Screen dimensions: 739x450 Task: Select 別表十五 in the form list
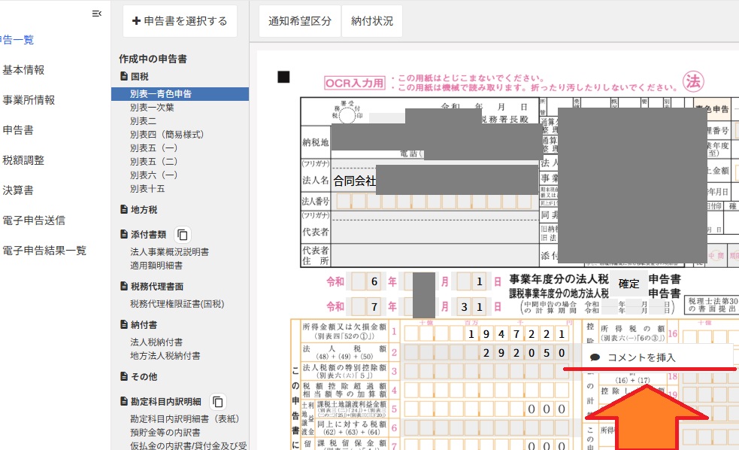pyautogui.click(x=147, y=189)
